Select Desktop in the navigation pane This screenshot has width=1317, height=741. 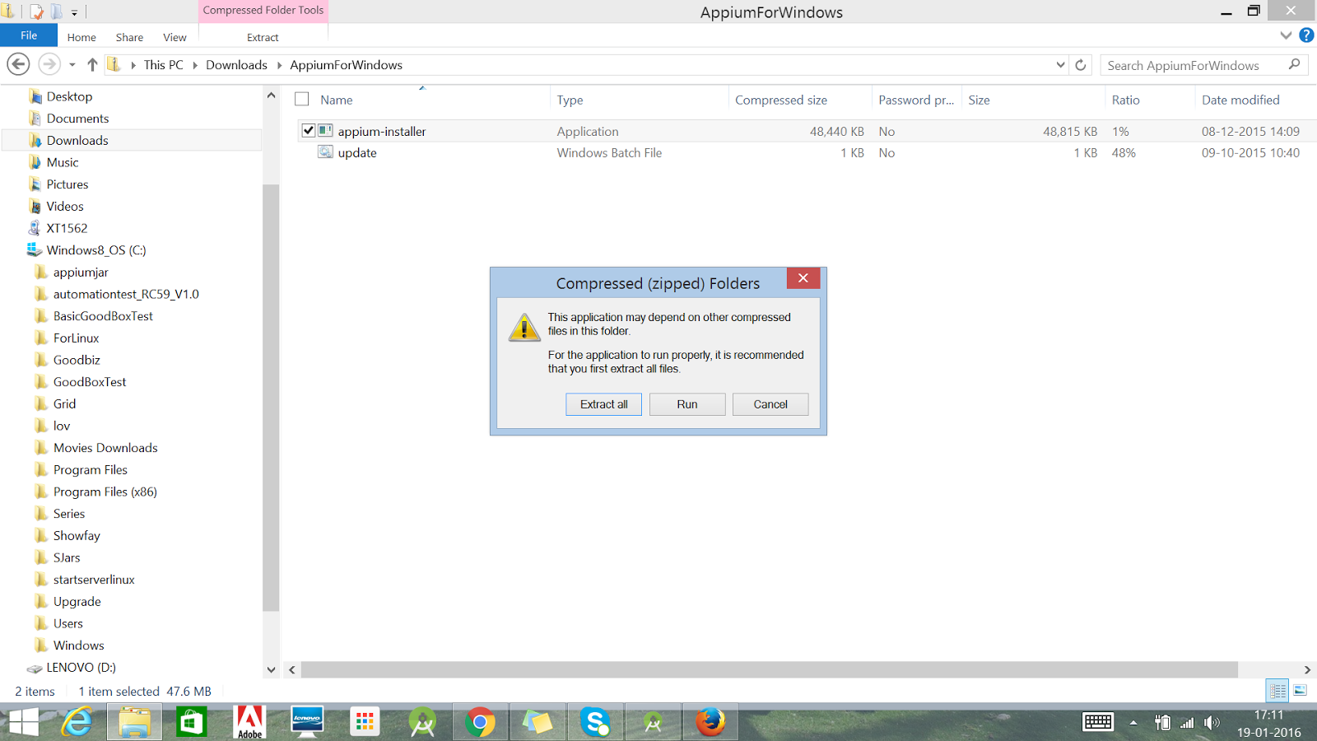69,96
